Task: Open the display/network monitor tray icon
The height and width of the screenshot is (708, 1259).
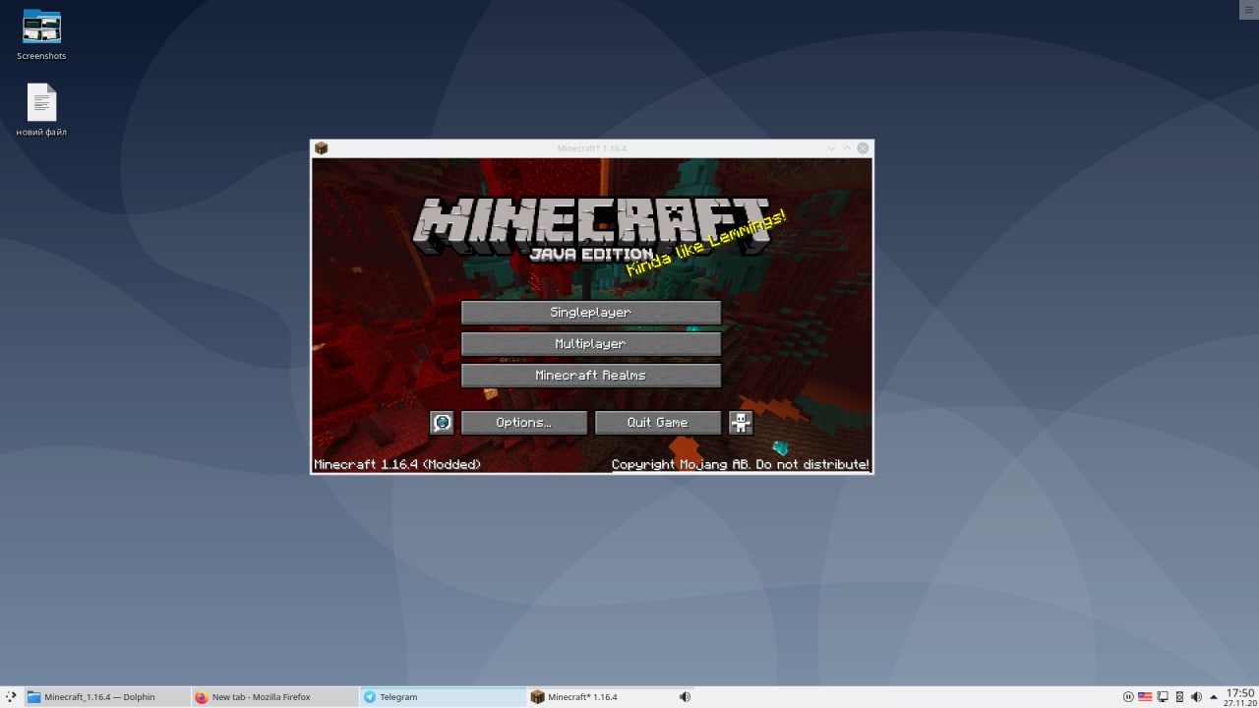Action: tap(1163, 697)
